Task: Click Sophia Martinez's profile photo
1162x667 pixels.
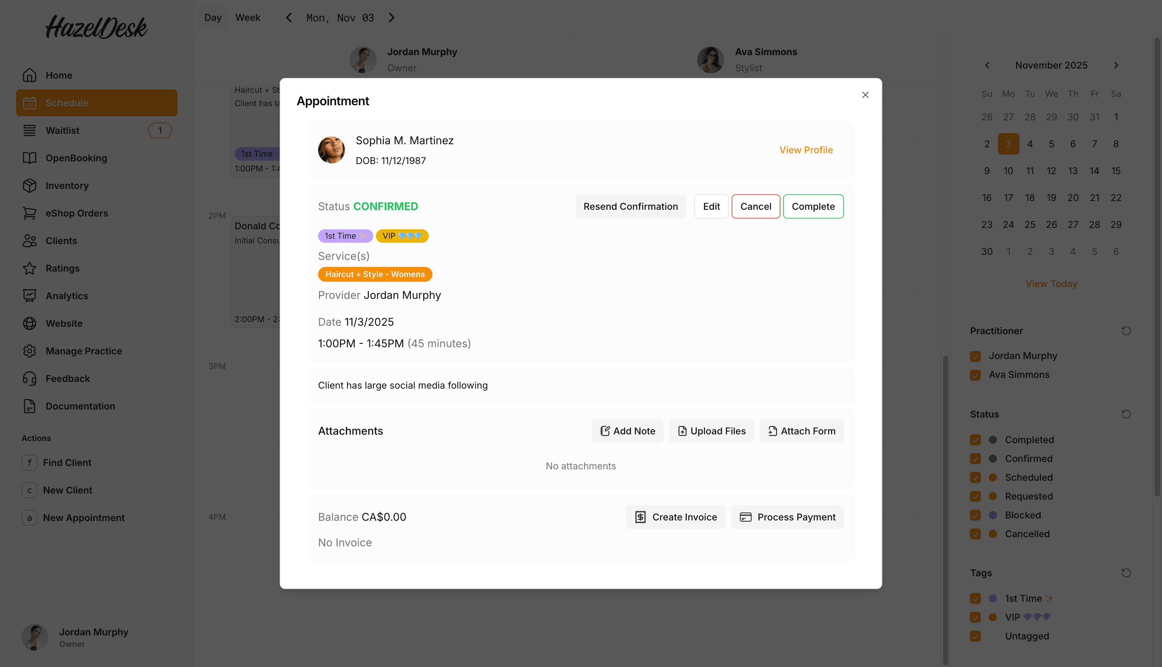Action: point(332,150)
